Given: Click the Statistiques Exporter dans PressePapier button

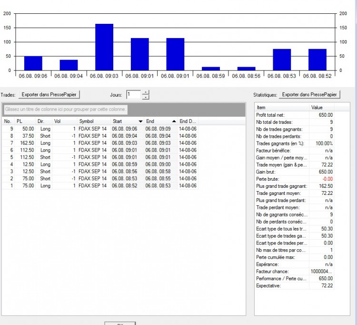Looking at the screenshot, I should click(309, 94).
